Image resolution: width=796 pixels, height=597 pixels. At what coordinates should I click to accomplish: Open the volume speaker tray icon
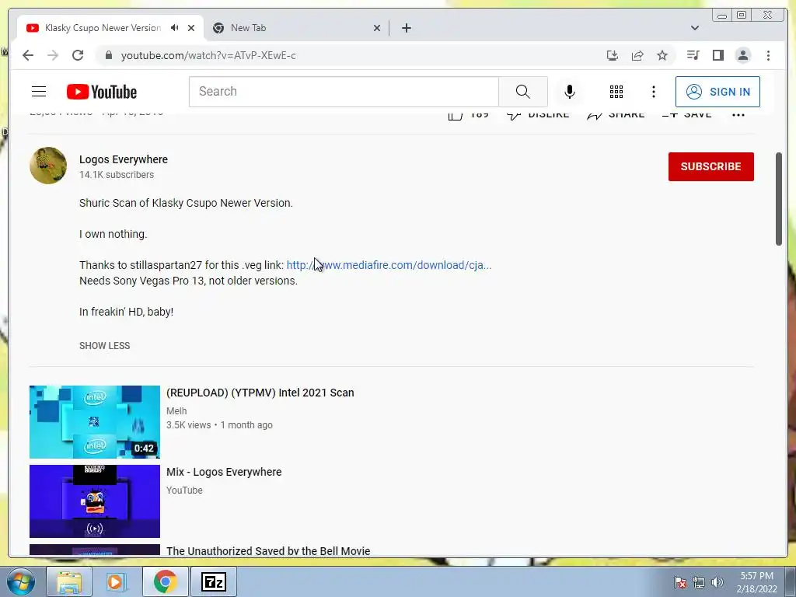click(x=717, y=582)
